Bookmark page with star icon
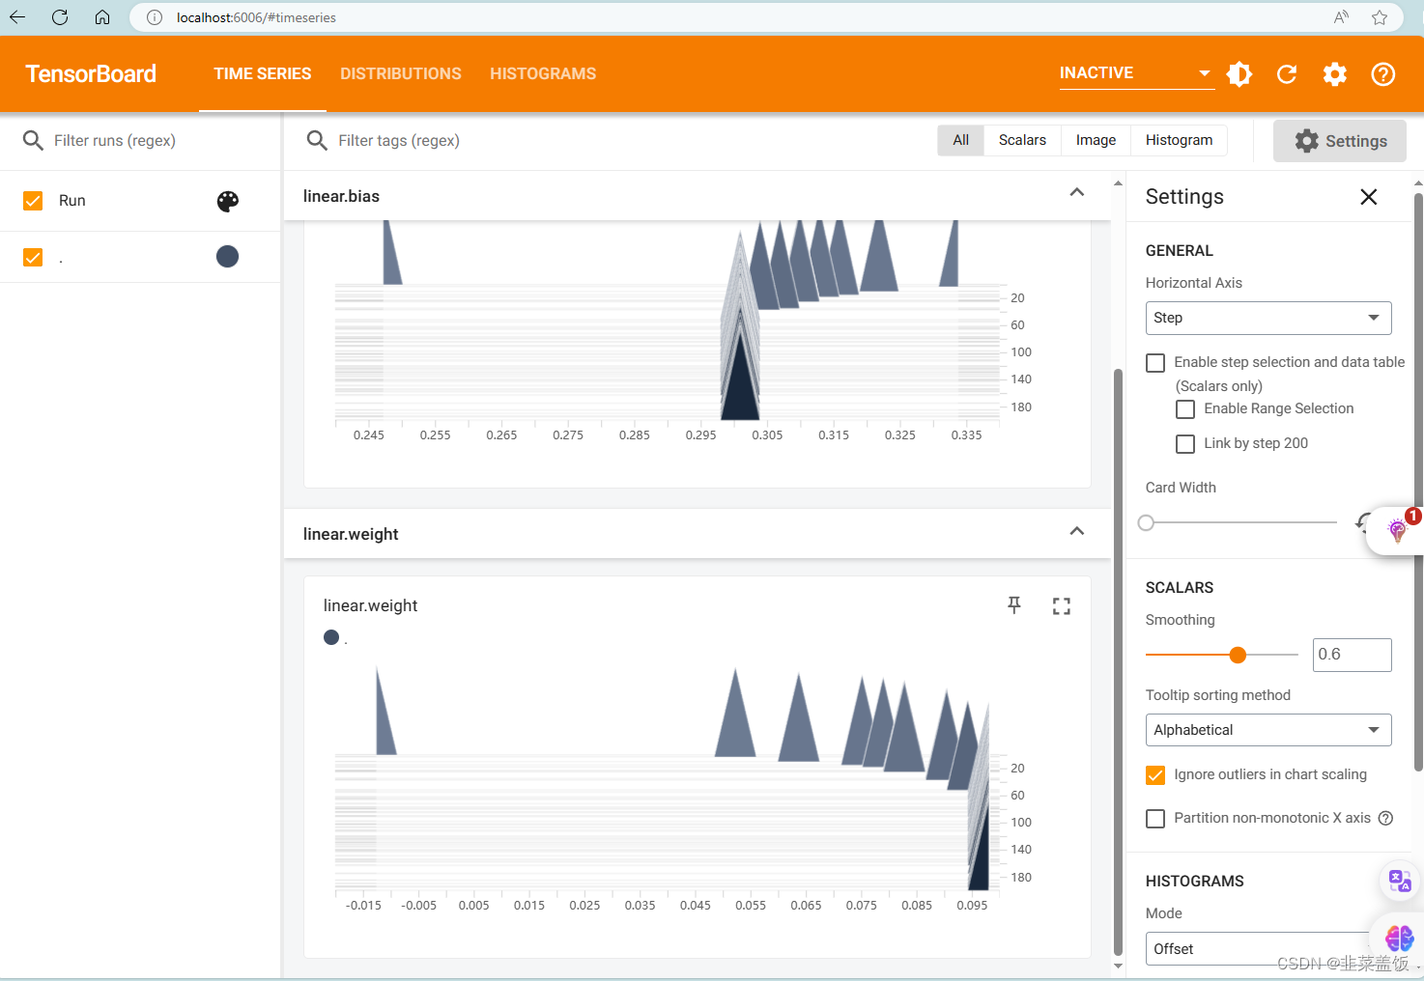This screenshot has width=1424, height=981. [1380, 17]
